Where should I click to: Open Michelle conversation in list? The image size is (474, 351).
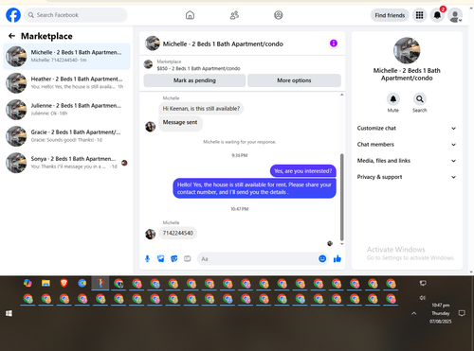pyautogui.click(x=66, y=56)
